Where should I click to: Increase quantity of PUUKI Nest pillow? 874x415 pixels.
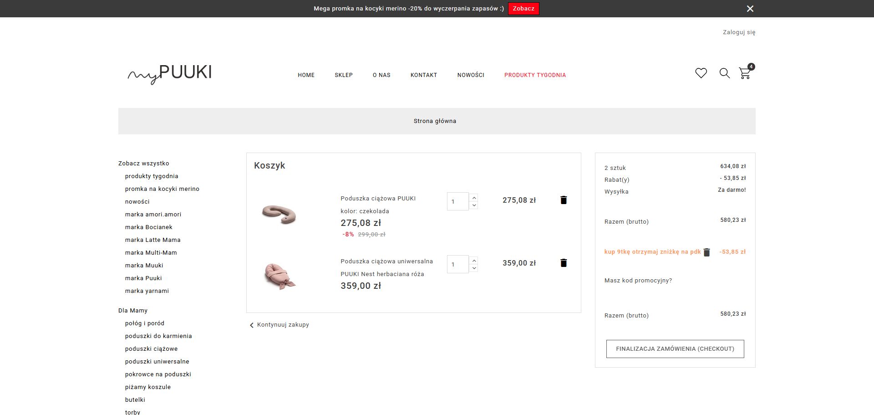coord(474,261)
